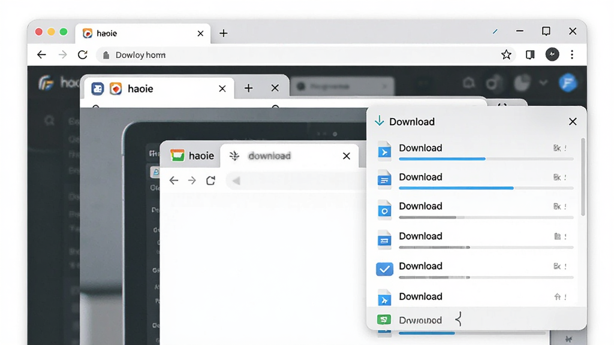The width and height of the screenshot is (614, 345).
Task: Open the three-dot browser menu
Action: tap(572, 55)
